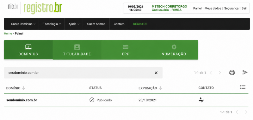The height and width of the screenshot is (120, 253).
Task: Click the Publicado status text
Action: pyautogui.click(x=104, y=100)
